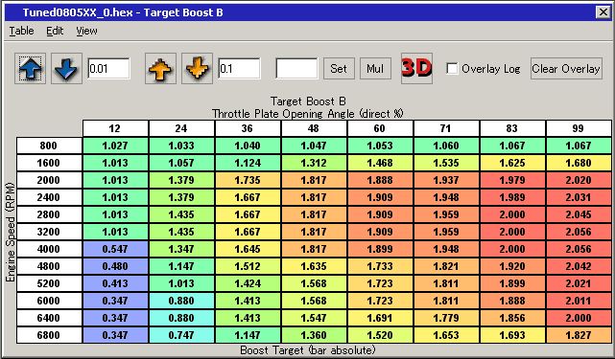This screenshot has width=615, height=359.
Task: Select cell 1.653 in the 6800 RPM row
Action: coord(446,335)
